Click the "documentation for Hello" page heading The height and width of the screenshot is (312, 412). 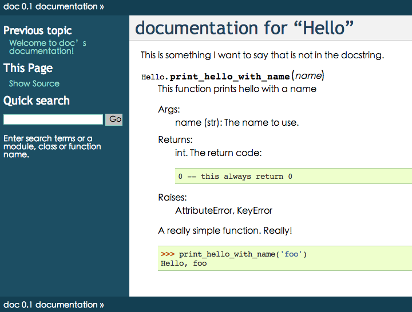pyautogui.click(x=244, y=28)
